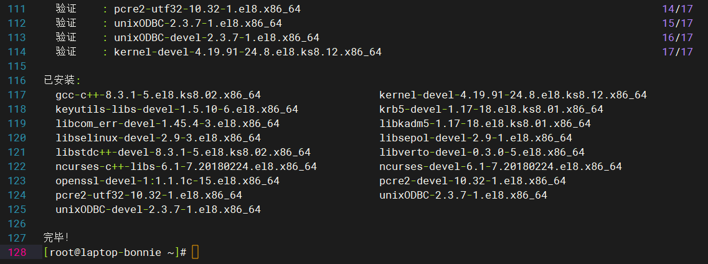Click the terminal cursor at the prompt
This screenshot has width=708, height=264.
pos(195,252)
